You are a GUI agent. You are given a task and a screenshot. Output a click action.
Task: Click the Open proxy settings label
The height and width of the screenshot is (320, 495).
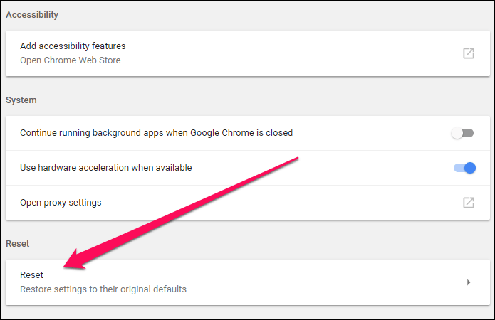pyautogui.click(x=61, y=203)
